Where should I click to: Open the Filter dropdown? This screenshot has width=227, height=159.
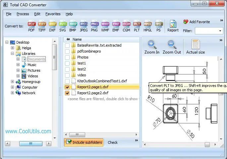(220, 31)
